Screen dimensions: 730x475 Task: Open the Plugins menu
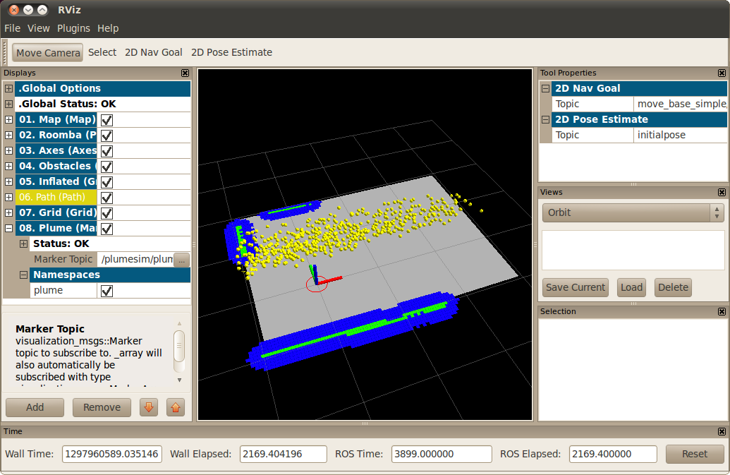(x=73, y=28)
